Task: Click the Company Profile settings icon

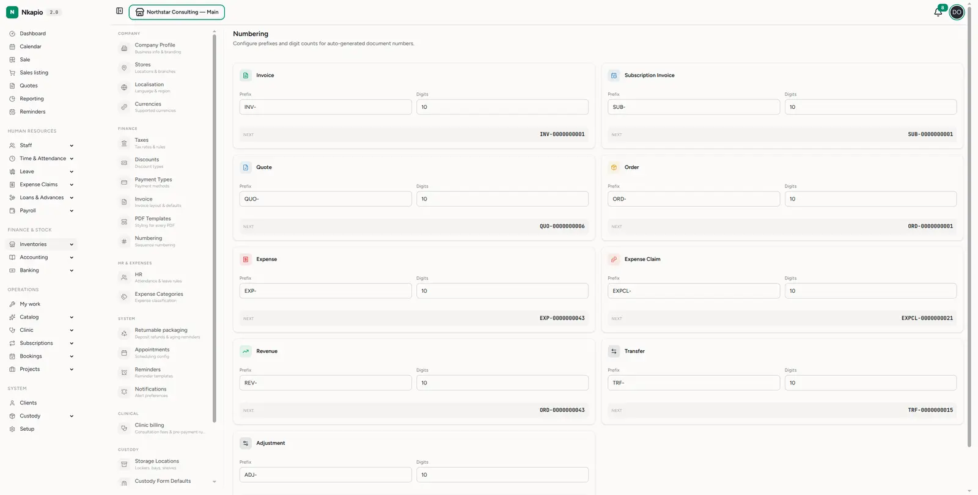Action: 124,48
